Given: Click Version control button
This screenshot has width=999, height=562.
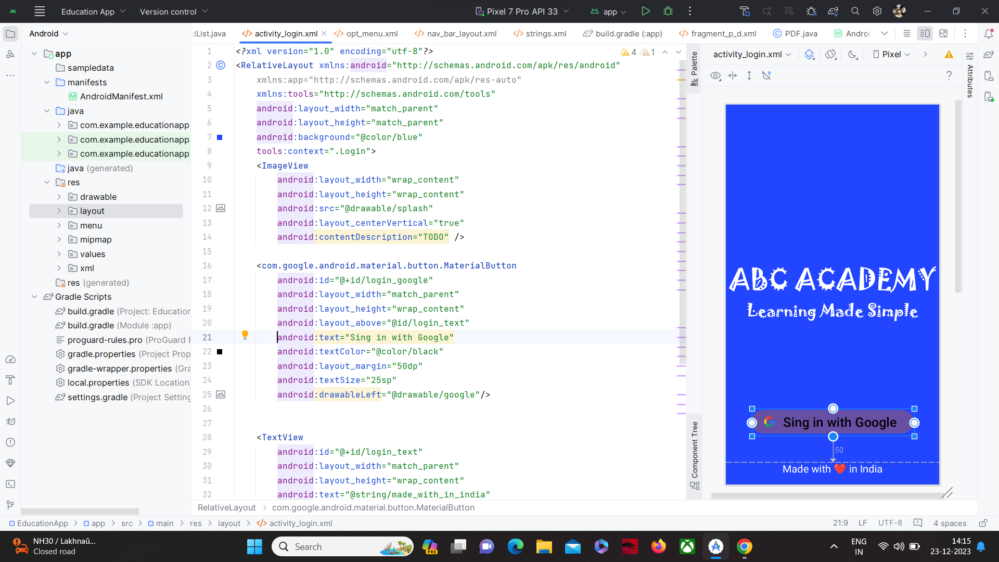Looking at the screenshot, I should click(173, 11).
